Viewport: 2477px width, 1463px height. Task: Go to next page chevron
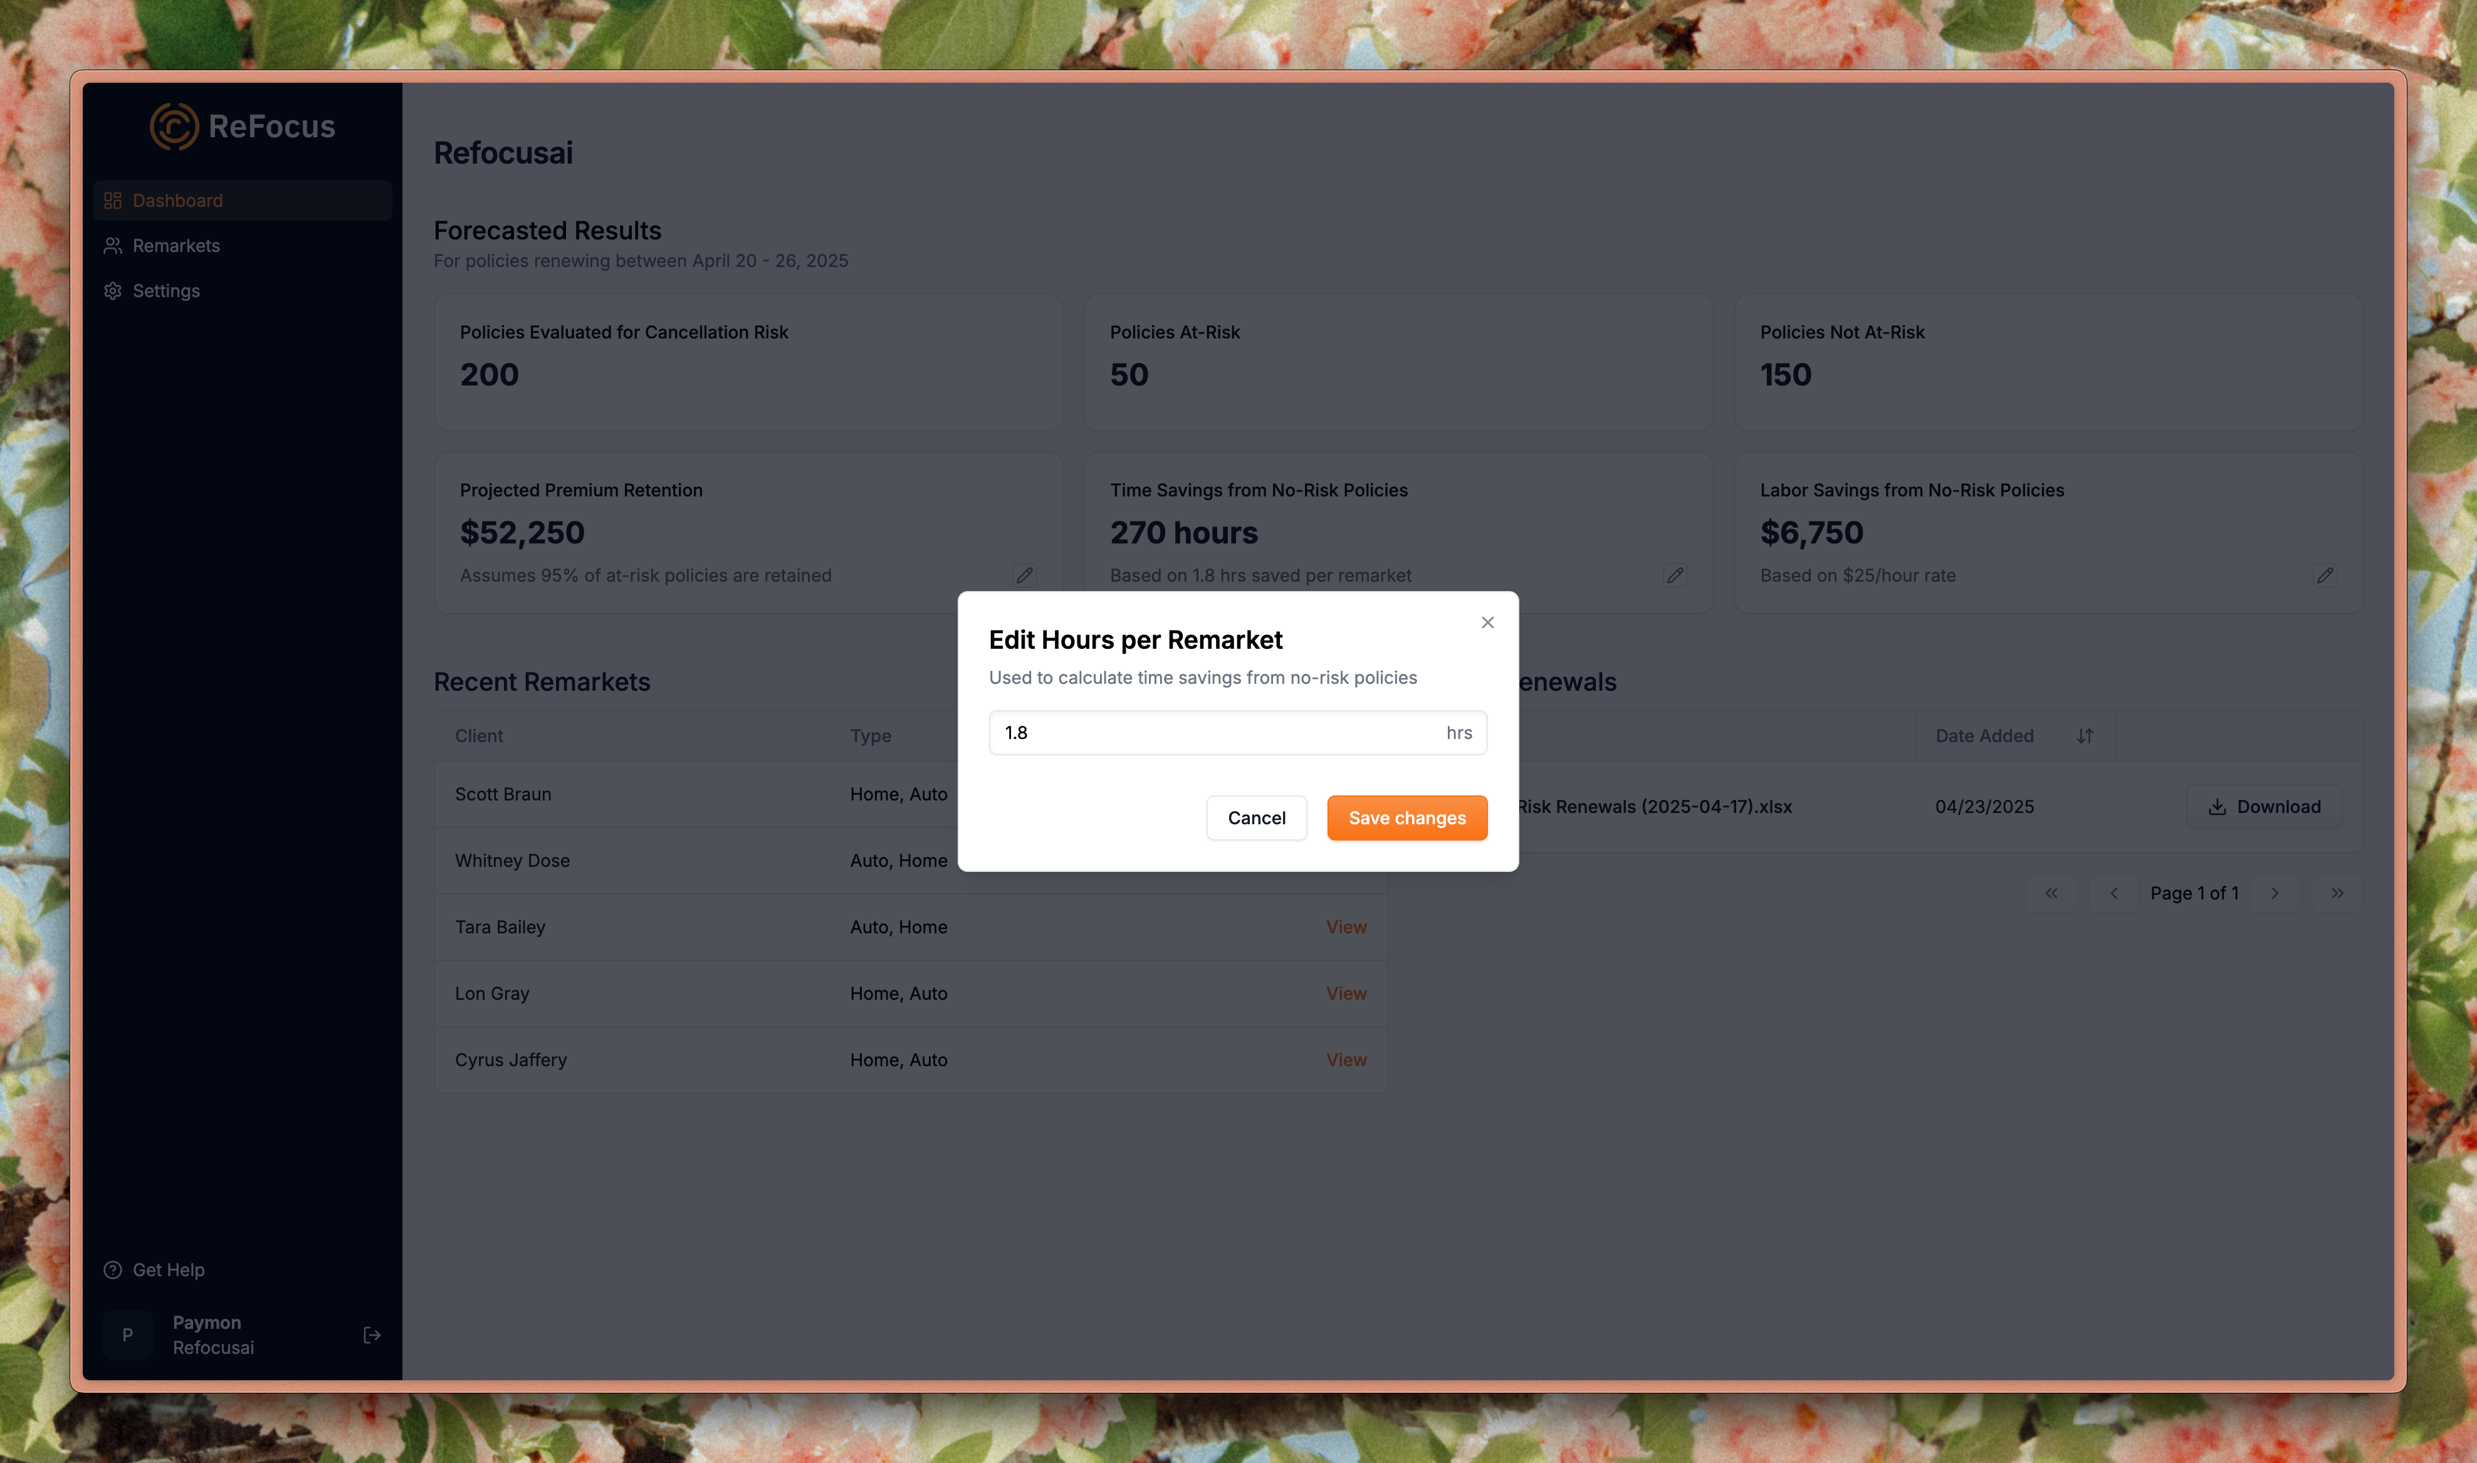pyautogui.click(x=2275, y=893)
